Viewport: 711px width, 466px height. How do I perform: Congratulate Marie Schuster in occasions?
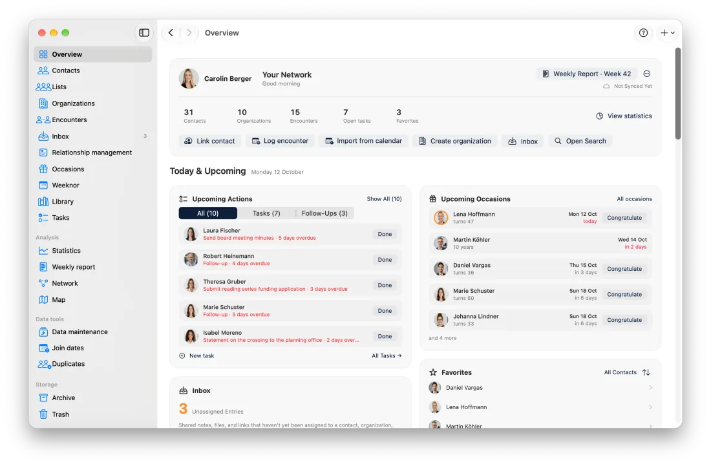(x=624, y=295)
